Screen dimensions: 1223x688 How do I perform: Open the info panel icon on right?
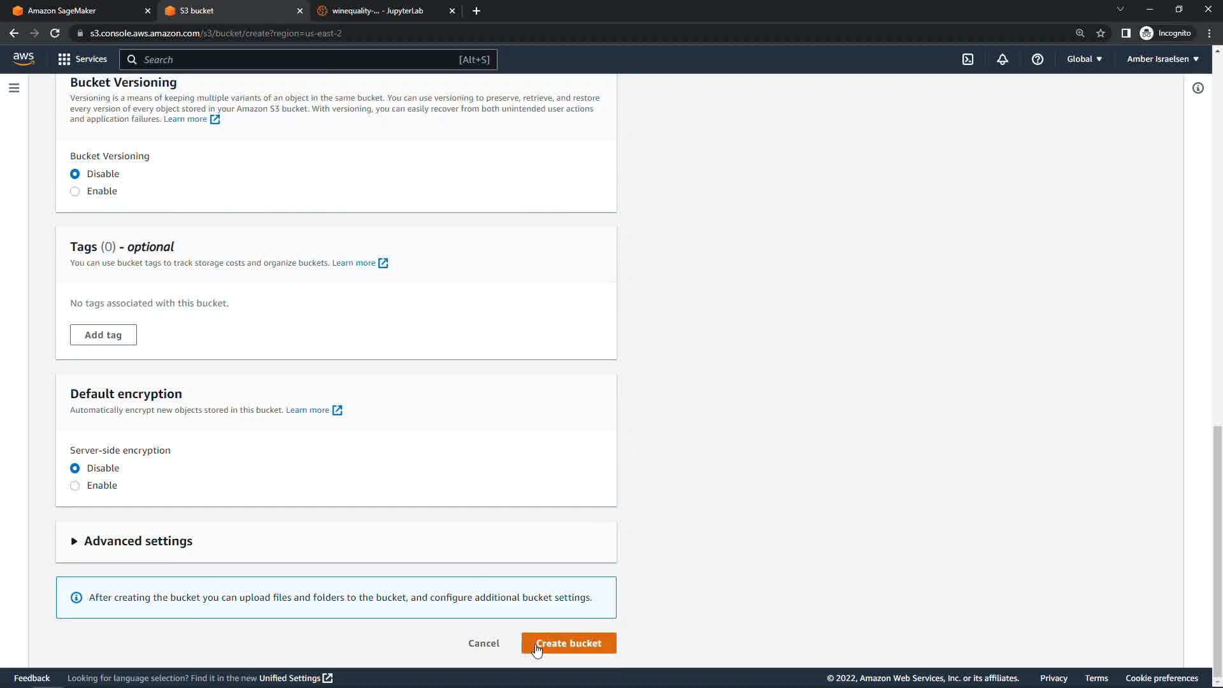1198,88
